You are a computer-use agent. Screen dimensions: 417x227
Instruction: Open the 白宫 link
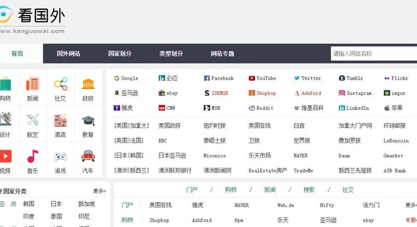click(x=299, y=126)
